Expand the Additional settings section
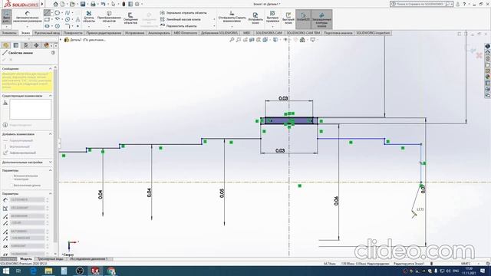This screenshot has width=491, height=276. (51, 163)
